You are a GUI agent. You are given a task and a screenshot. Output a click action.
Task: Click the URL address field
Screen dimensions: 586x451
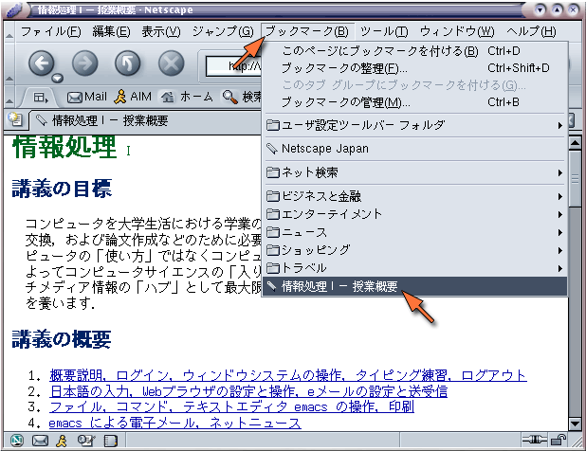tap(233, 66)
